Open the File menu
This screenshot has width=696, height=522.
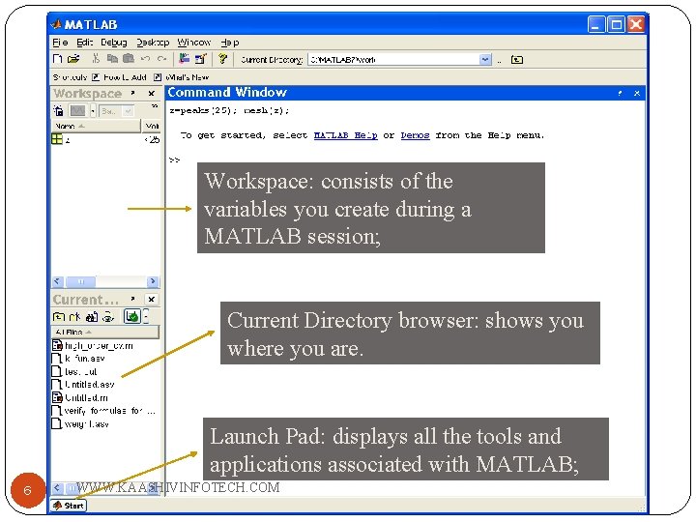coord(60,43)
